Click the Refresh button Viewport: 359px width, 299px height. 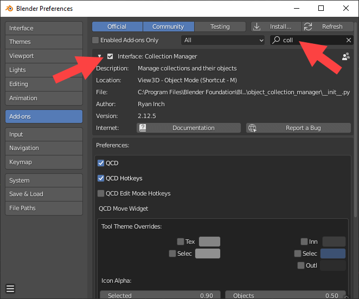pyautogui.click(x=328, y=27)
